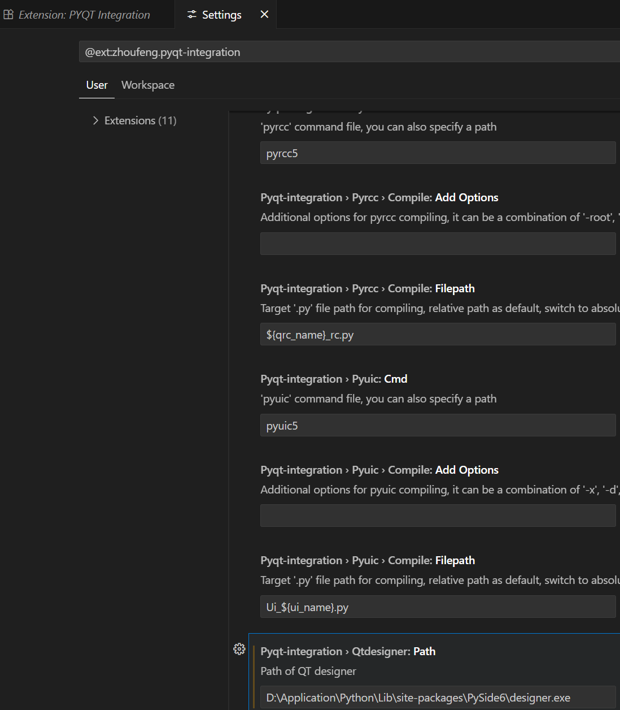This screenshot has height=710, width=620.
Task: Expand the Extensions (11) chevron
Action: (95, 120)
